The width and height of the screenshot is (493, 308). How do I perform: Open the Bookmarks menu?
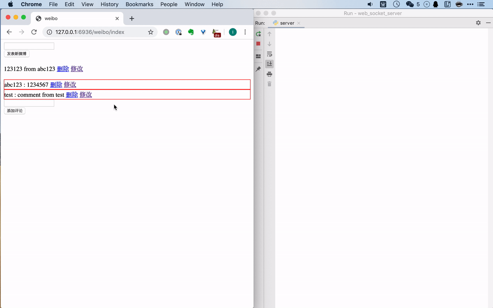[x=139, y=5]
